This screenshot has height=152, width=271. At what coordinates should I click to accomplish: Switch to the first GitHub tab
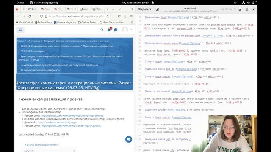[x=84, y=9]
